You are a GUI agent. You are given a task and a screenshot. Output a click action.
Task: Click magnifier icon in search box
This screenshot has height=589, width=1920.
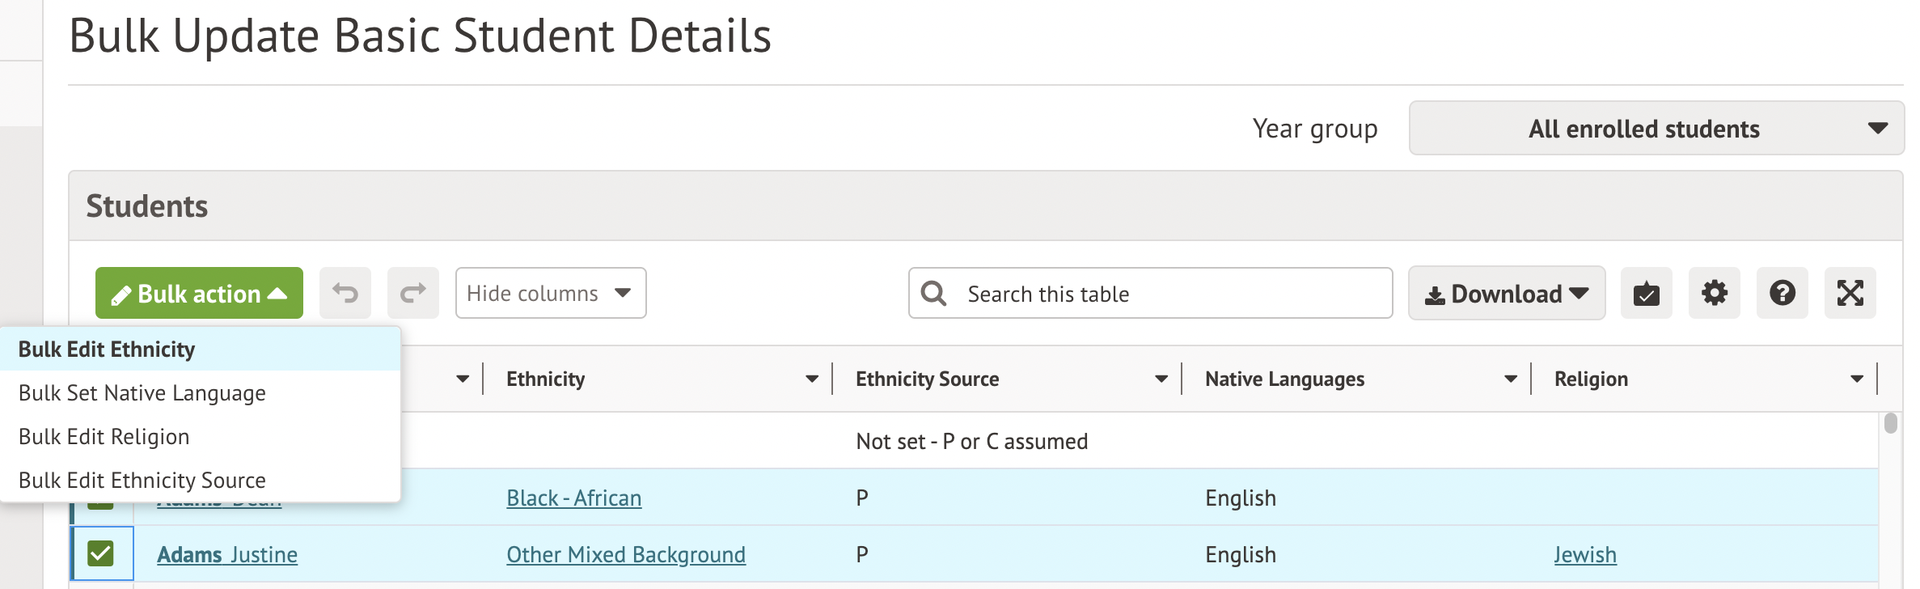pyautogui.click(x=933, y=293)
